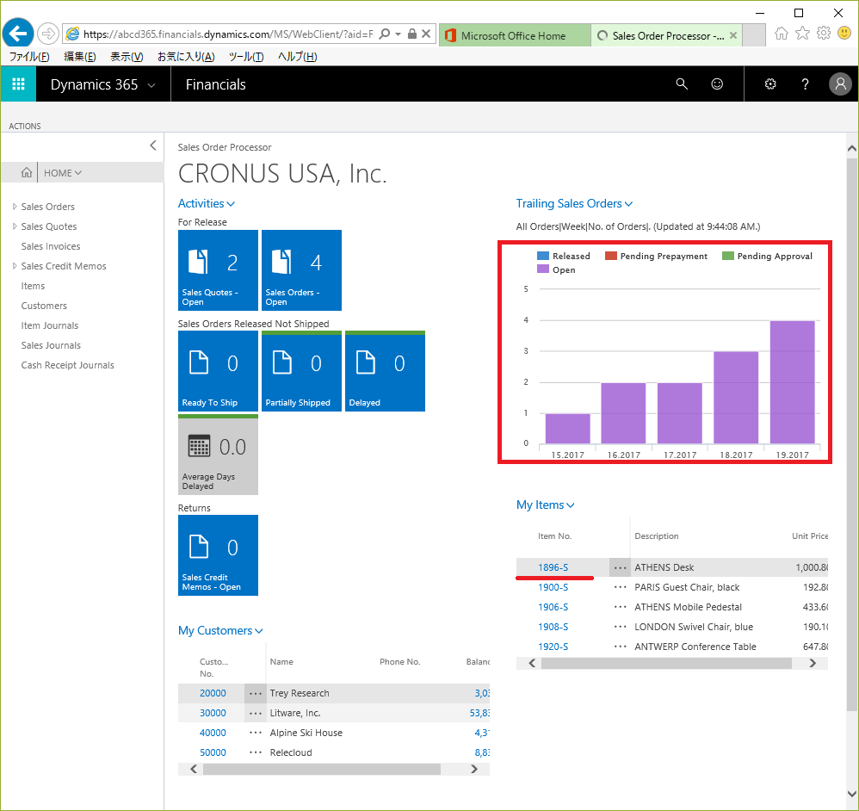Screen dimensions: 859x811
Task: Open the ACTIONS menu
Action: [x=25, y=126]
